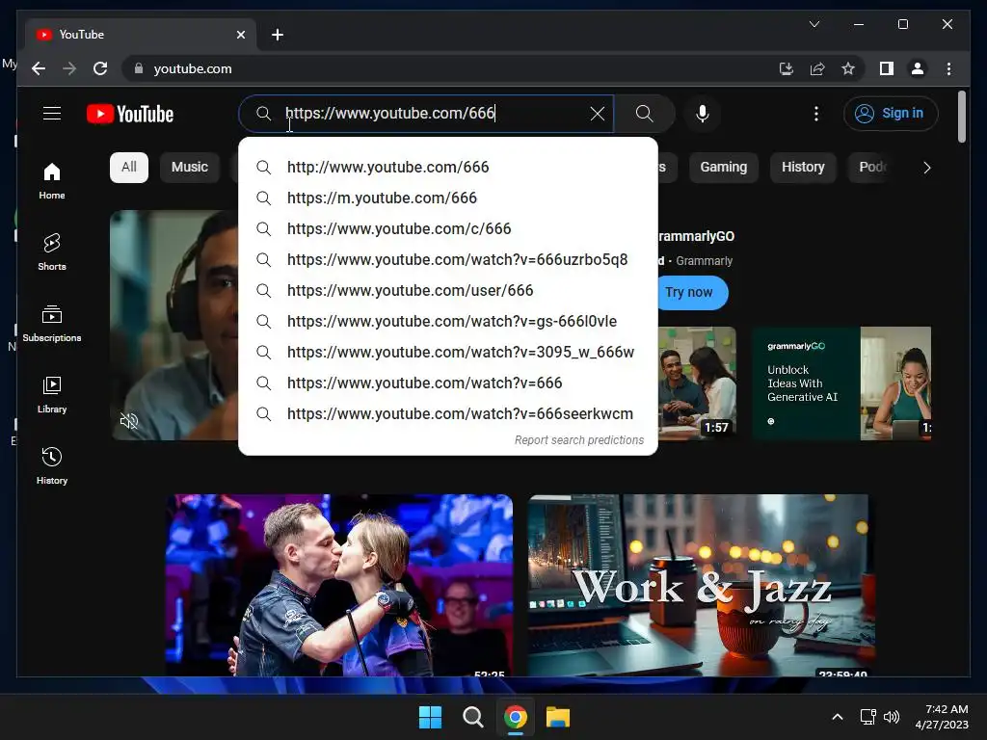Choose suggestion watch?v=gs-666l0vle
Screen dimensions: 987x740
point(448,321)
